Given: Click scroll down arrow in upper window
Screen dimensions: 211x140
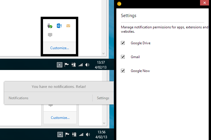Looking at the screenshot, I should click(x=103, y=54).
